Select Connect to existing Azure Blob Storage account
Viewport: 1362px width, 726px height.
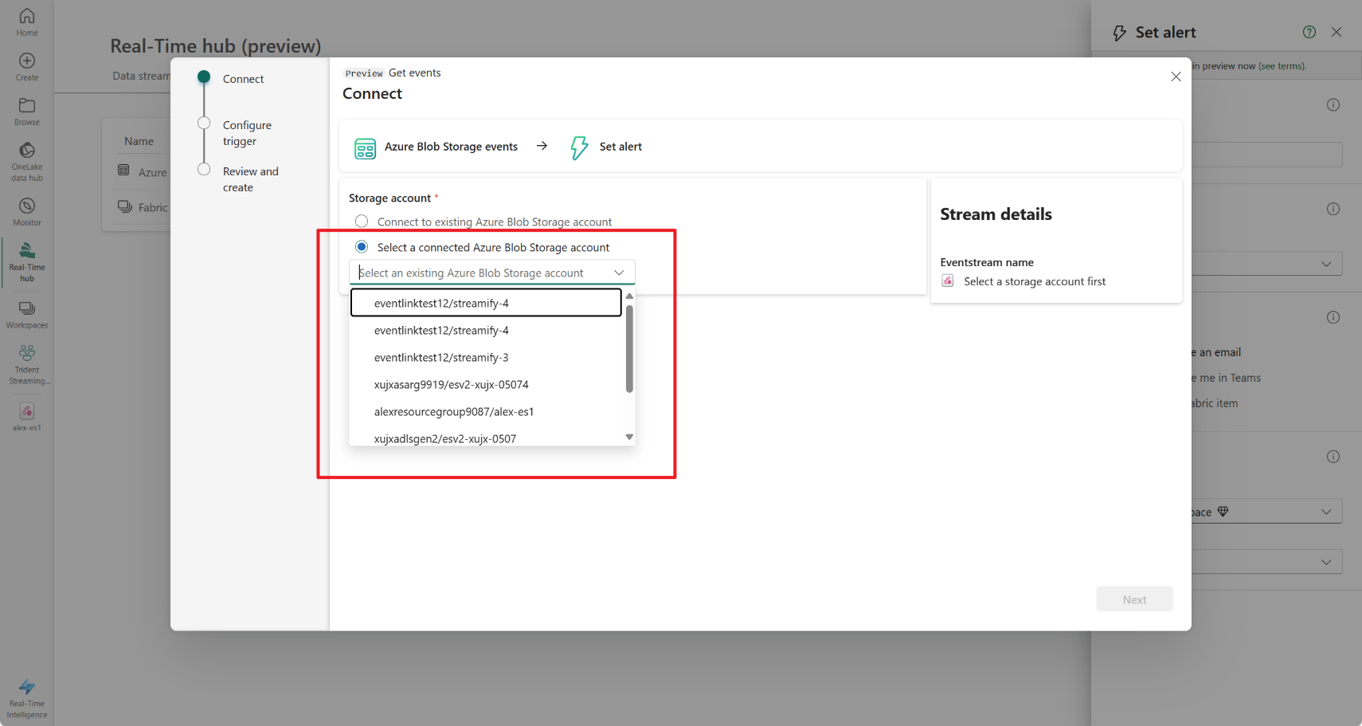pyautogui.click(x=362, y=221)
